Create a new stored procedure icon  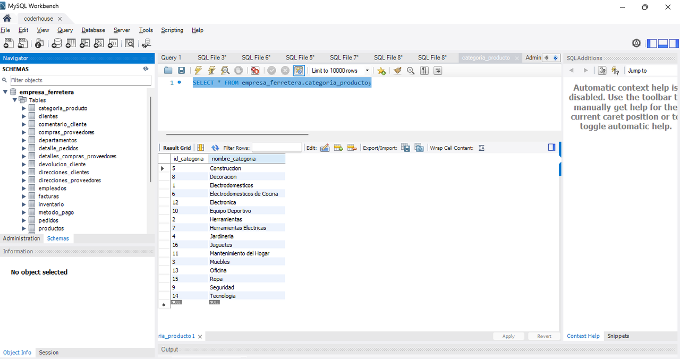[x=99, y=43]
